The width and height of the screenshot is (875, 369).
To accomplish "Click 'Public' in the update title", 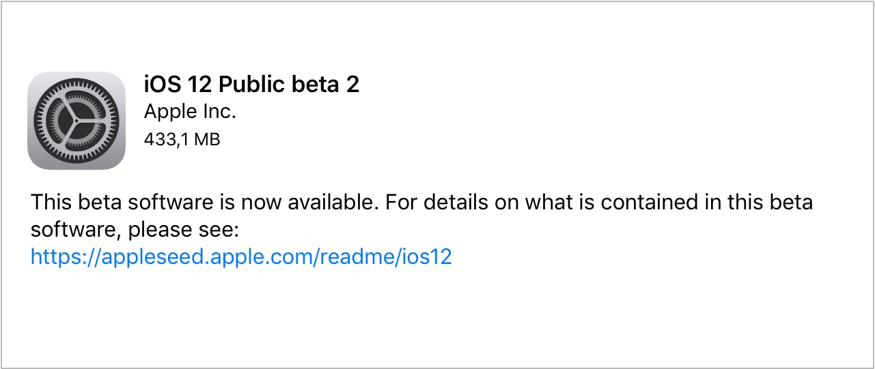I will click(253, 84).
